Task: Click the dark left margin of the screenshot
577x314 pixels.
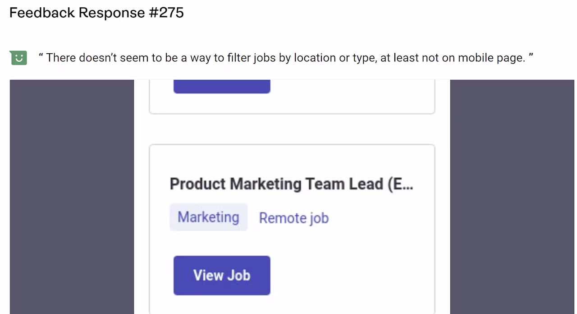Action: point(72,197)
